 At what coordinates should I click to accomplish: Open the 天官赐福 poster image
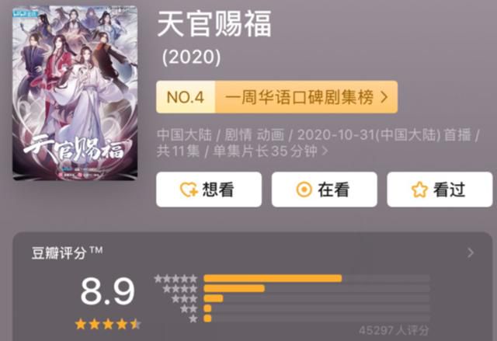(x=75, y=93)
